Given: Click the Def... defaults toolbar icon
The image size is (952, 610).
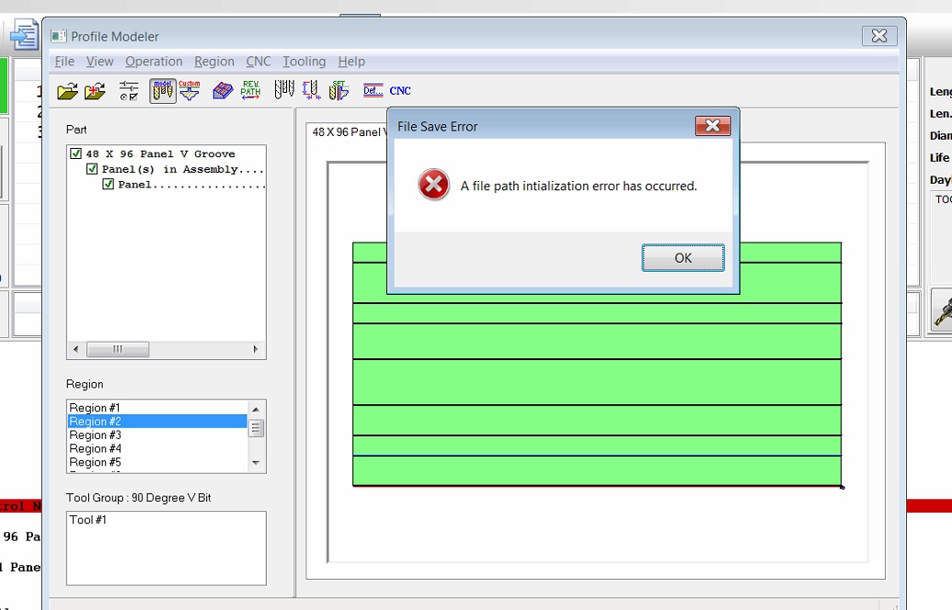Looking at the screenshot, I should [x=373, y=90].
